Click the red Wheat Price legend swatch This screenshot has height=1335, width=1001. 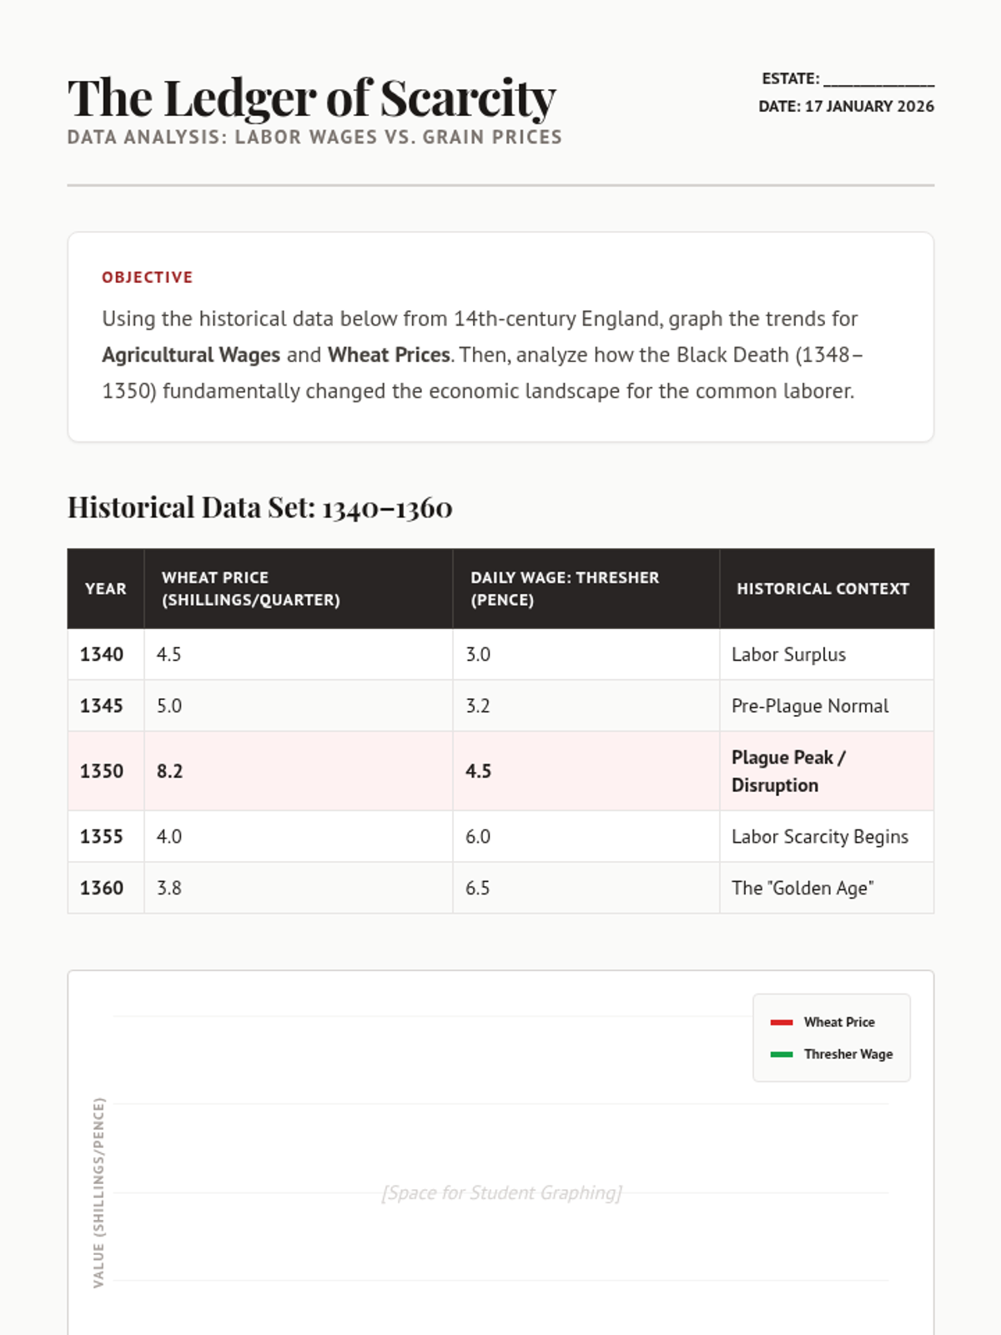782,1022
